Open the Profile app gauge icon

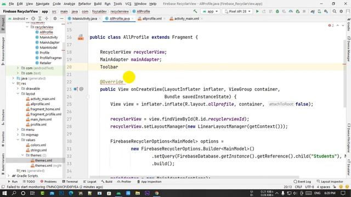coord(291,11)
